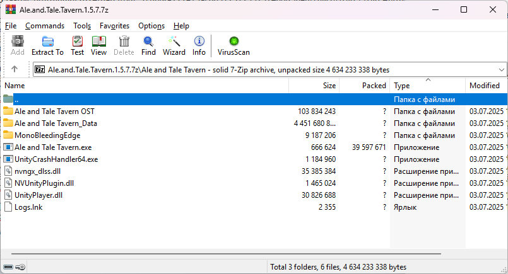The height and width of the screenshot is (274, 508).
Task: Click the size value '2 355'
Action: (328, 207)
